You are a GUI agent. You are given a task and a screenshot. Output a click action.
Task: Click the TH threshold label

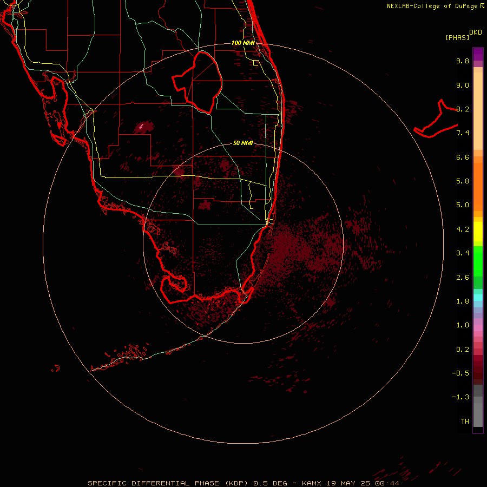pyautogui.click(x=465, y=422)
